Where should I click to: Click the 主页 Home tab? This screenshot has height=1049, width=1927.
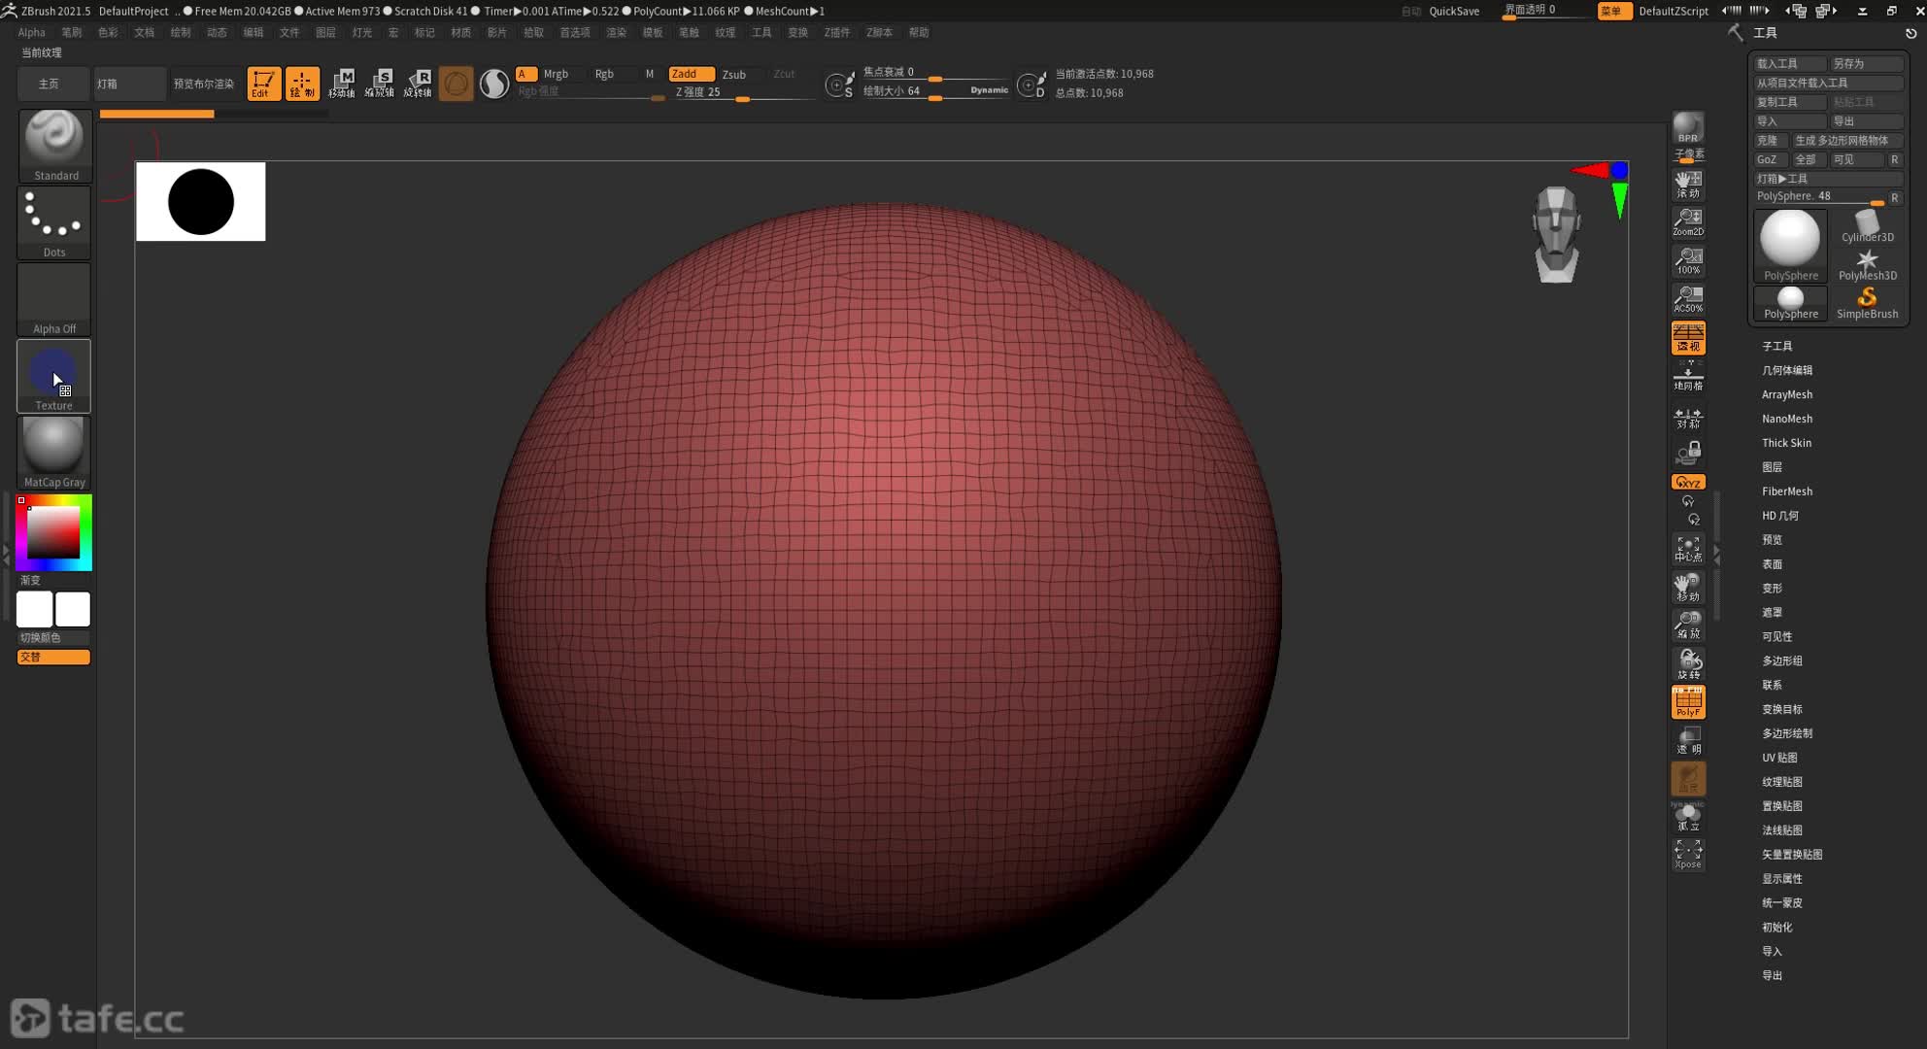click(x=48, y=83)
